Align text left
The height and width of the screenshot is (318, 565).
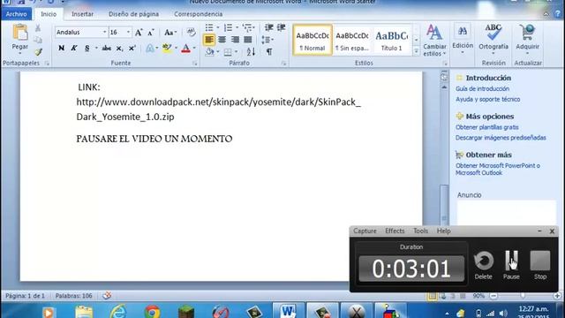(209, 40)
